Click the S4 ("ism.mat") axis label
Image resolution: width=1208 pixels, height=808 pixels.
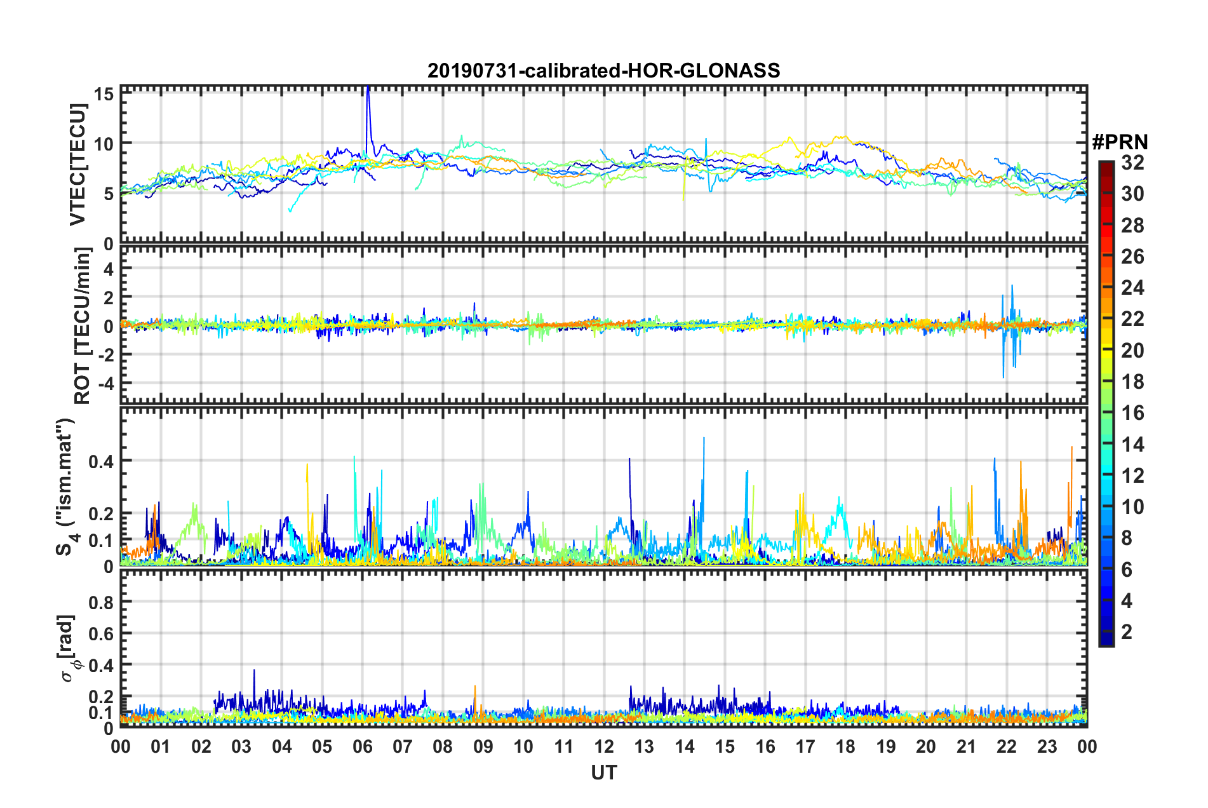[x=66, y=486]
